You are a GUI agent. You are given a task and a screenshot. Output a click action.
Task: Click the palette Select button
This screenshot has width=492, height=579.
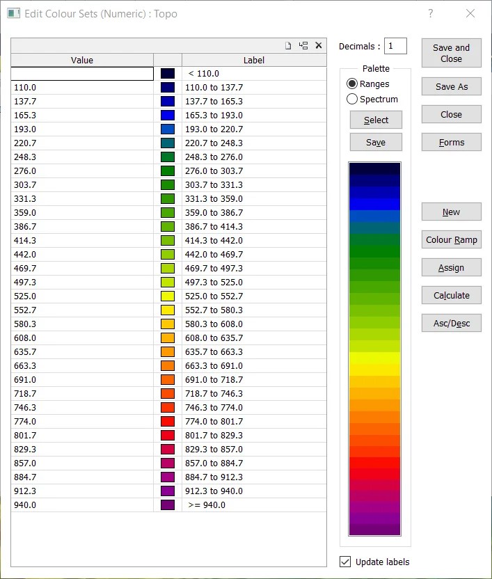[x=376, y=120]
